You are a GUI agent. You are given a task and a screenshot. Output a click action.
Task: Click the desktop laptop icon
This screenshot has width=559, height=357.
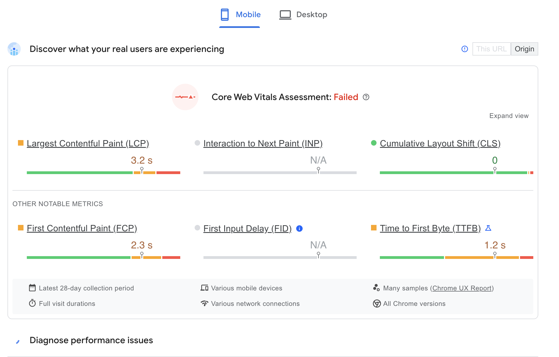(x=285, y=15)
